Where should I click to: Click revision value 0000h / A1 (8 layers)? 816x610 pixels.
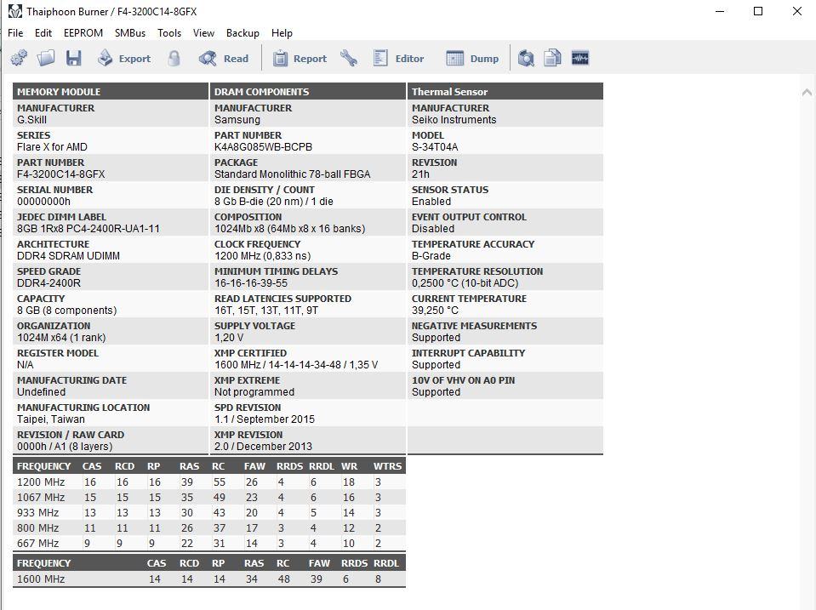tap(65, 446)
